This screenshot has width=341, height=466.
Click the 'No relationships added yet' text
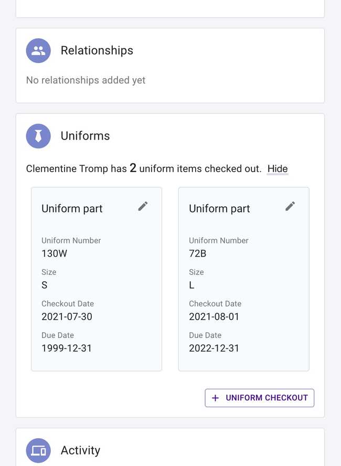pos(86,80)
